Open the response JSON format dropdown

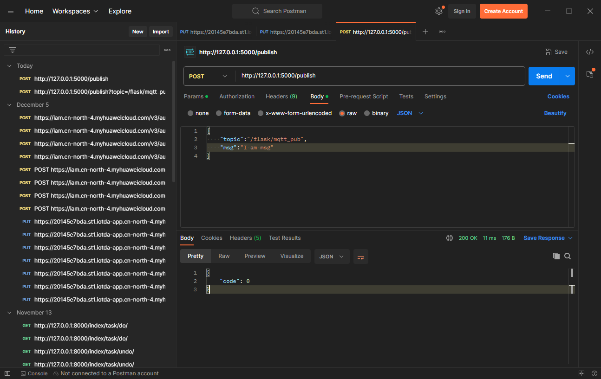(332, 256)
